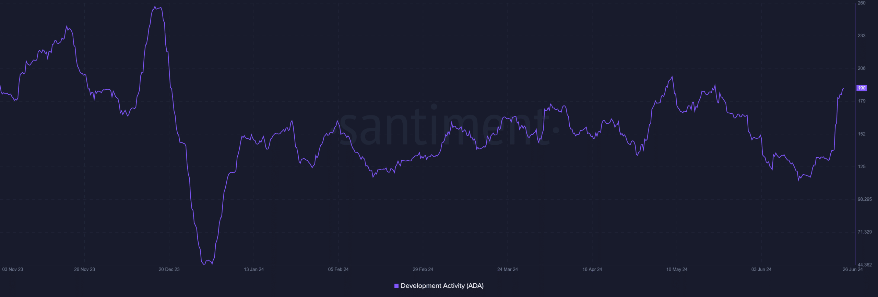Click the 05 Feb 24 date label

tap(338, 269)
